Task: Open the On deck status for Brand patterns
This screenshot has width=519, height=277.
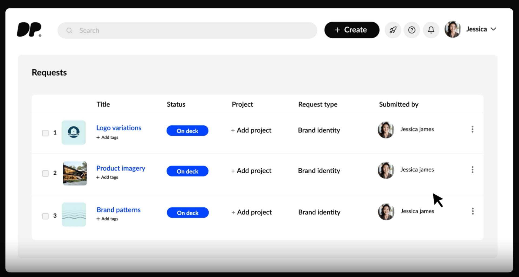Action: [x=188, y=213]
